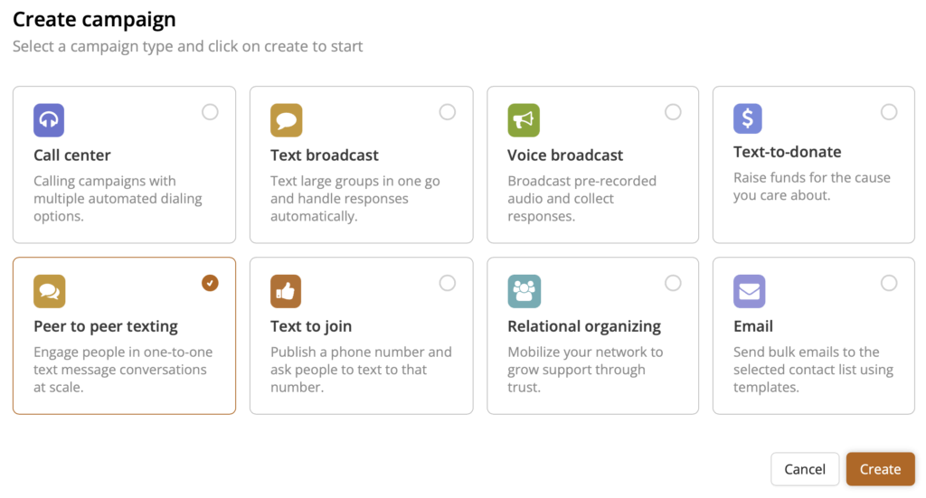
Task: Select the Text broadcast radio button
Action: click(448, 112)
